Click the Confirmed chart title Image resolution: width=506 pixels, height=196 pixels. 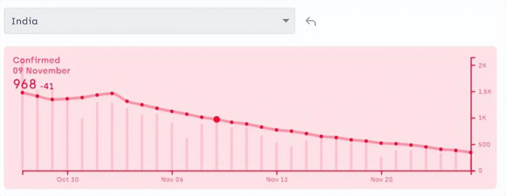(37, 60)
